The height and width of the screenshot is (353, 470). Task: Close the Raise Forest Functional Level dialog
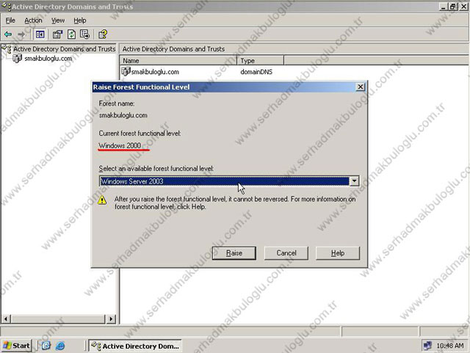tap(361, 87)
